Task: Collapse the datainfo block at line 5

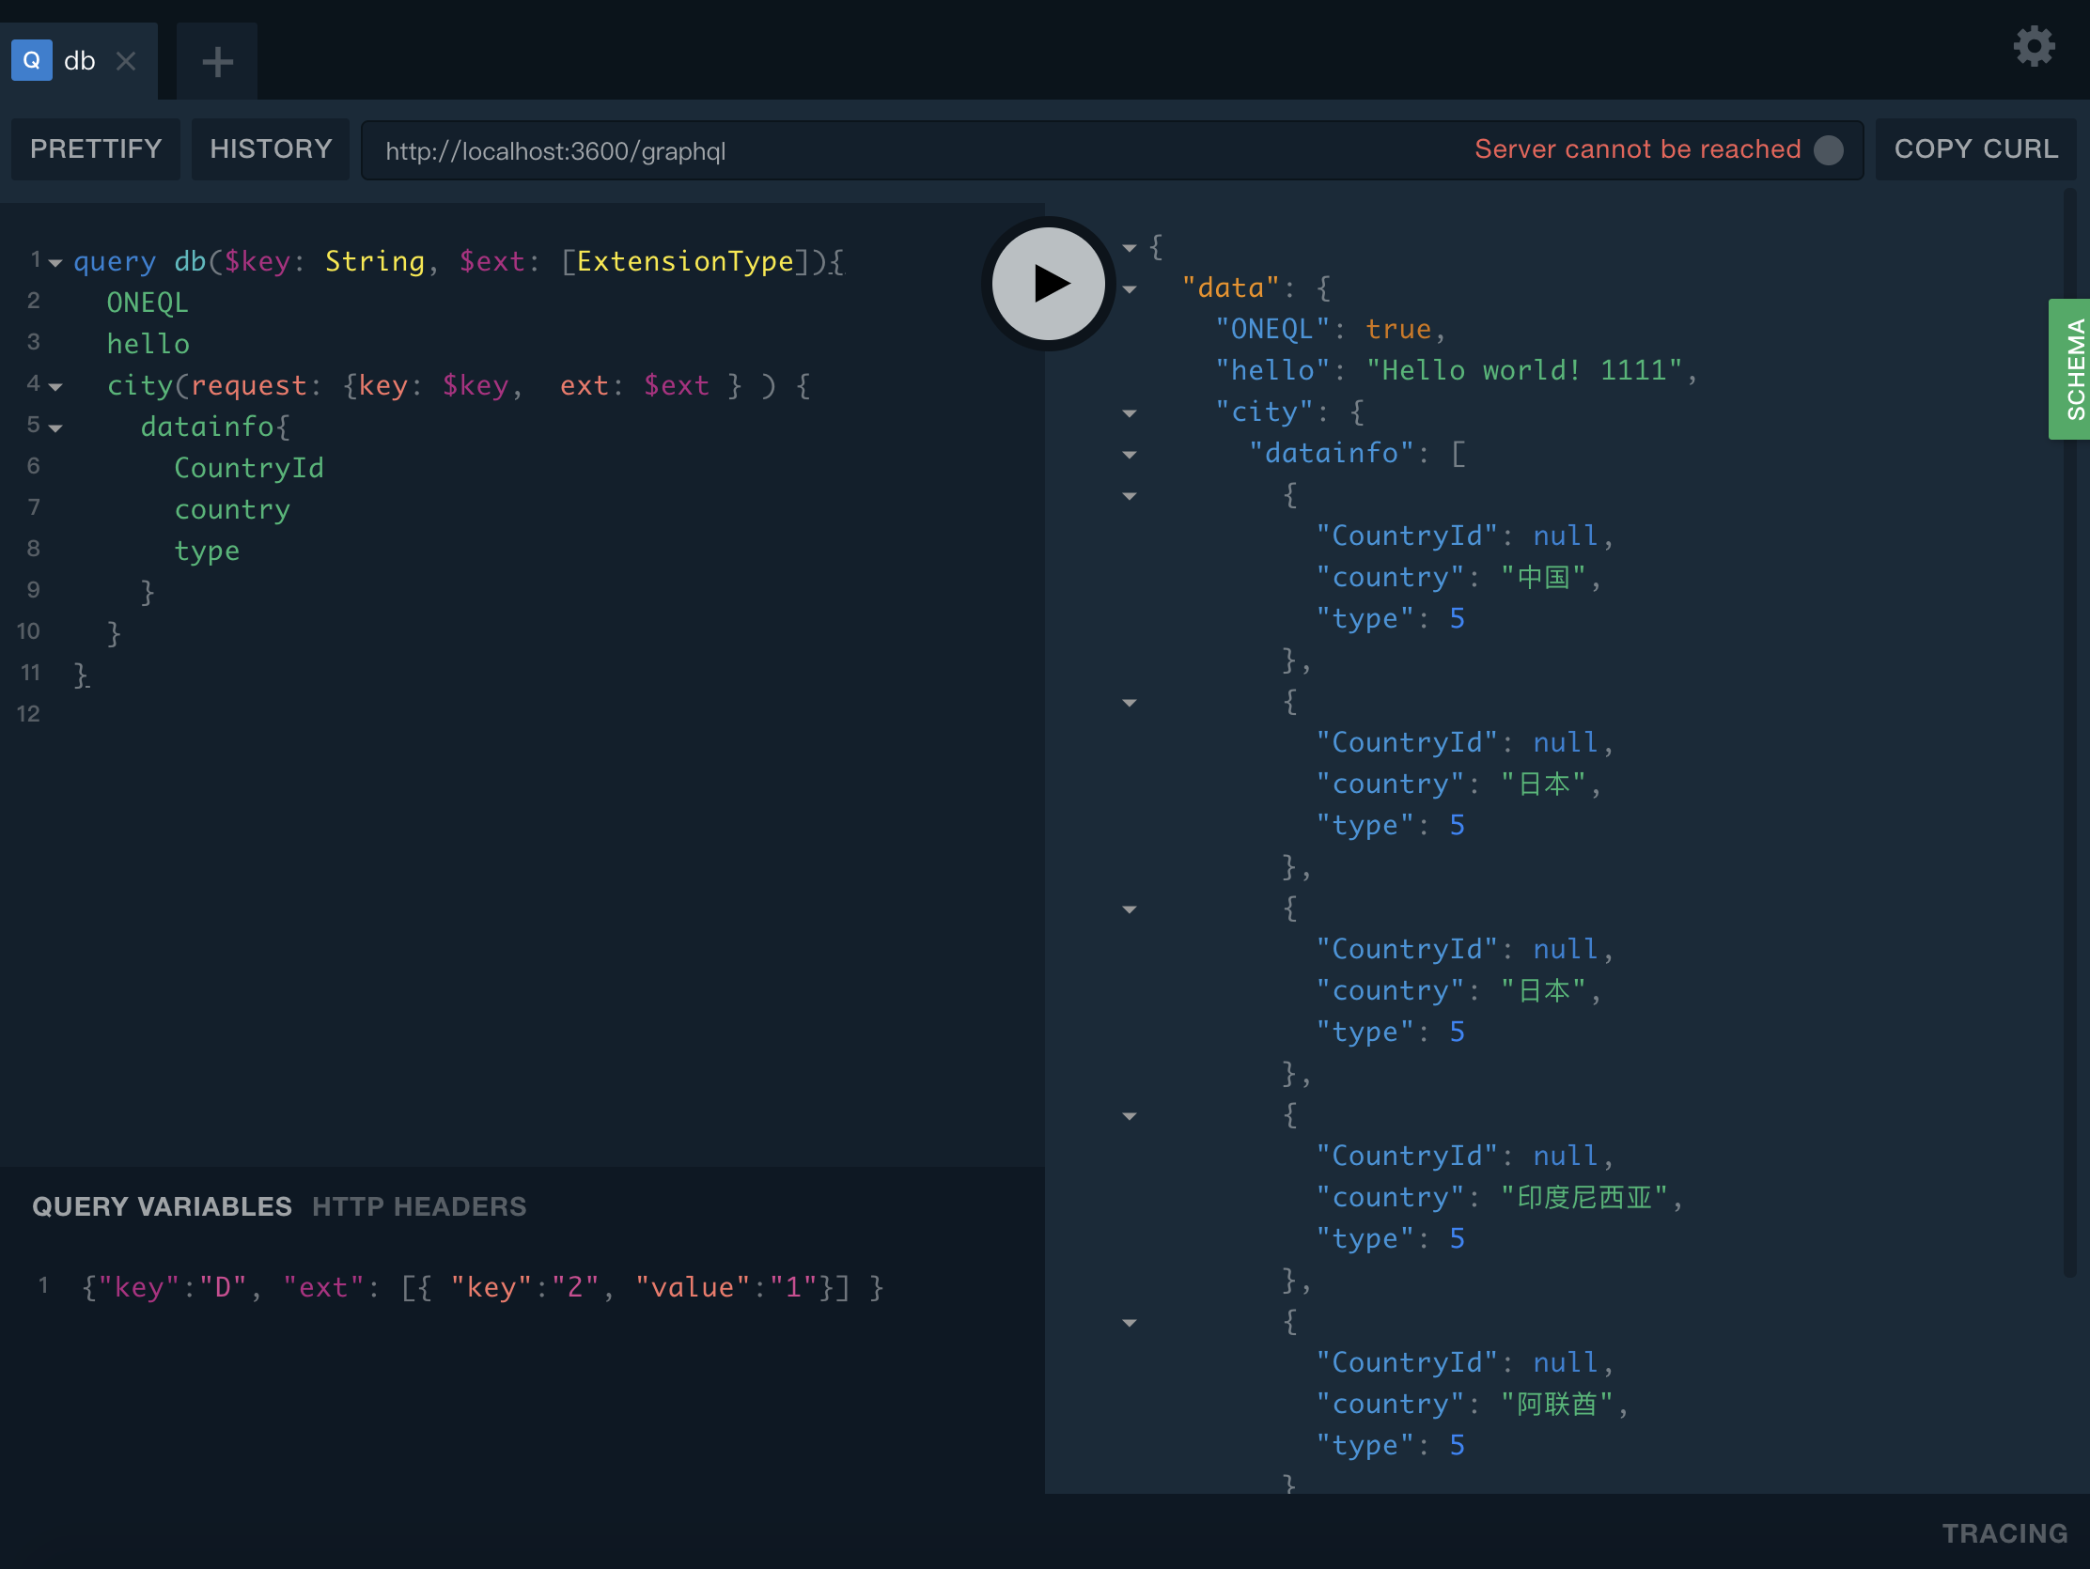Action: pos(55,427)
